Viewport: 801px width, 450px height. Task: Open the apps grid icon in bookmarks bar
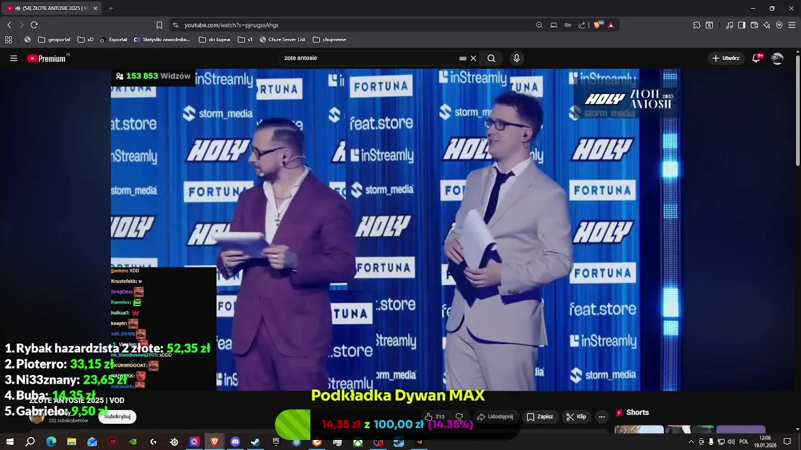click(x=9, y=39)
